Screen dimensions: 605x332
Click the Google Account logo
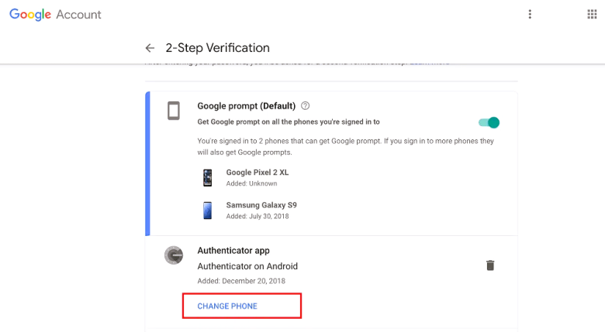(55, 15)
